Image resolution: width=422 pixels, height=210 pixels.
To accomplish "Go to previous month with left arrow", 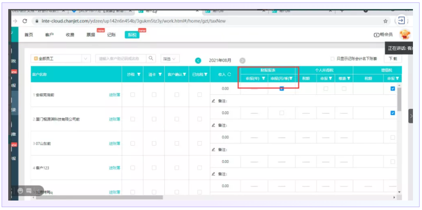I will pyautogui.click(x=198, y=61).
